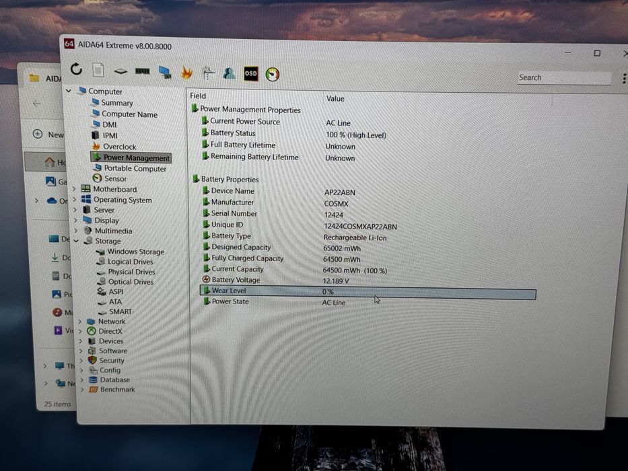Open the memory benchmark RAM icon
Screen dimensions: 628x471
tap(142, 71)
